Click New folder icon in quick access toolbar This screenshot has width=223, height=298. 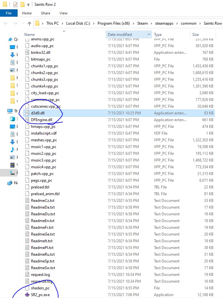pyautogui.click(x=22, y=4)
